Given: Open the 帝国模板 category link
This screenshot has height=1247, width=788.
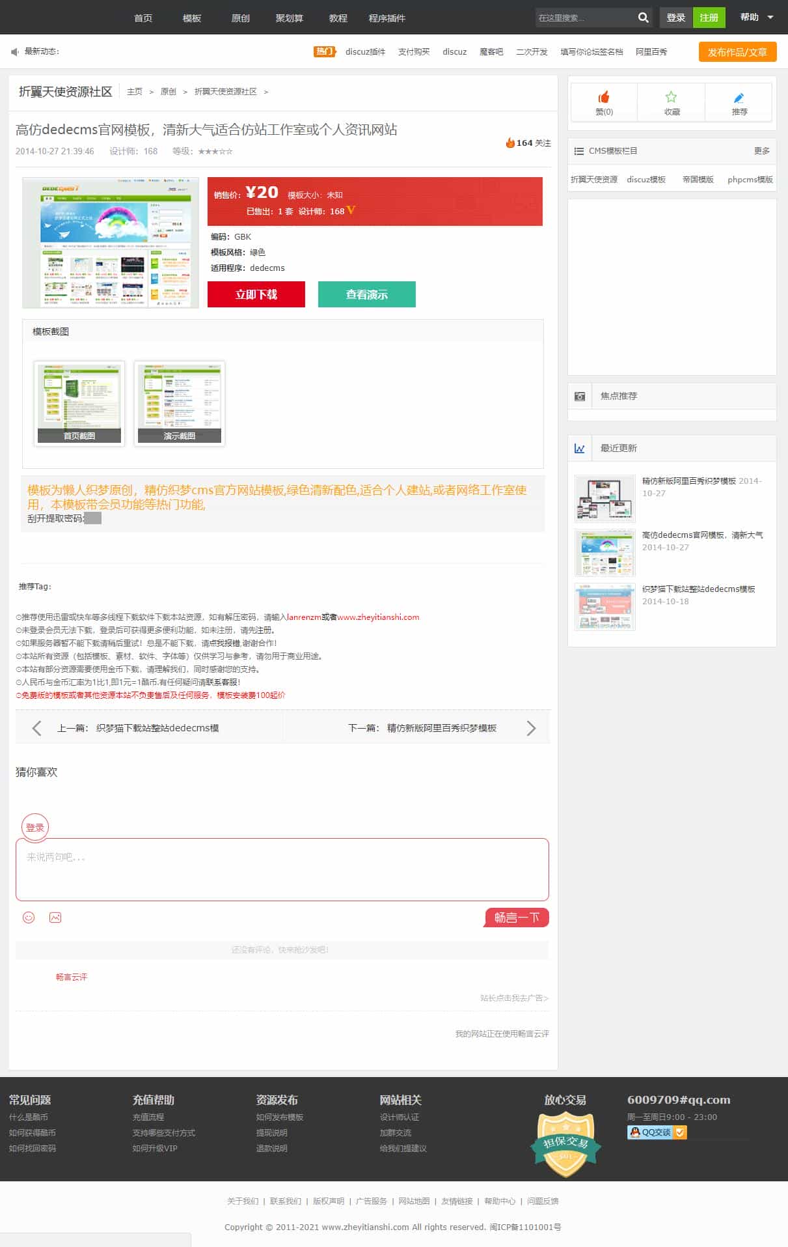Looking at the screenshot, I should pos(698,180).
